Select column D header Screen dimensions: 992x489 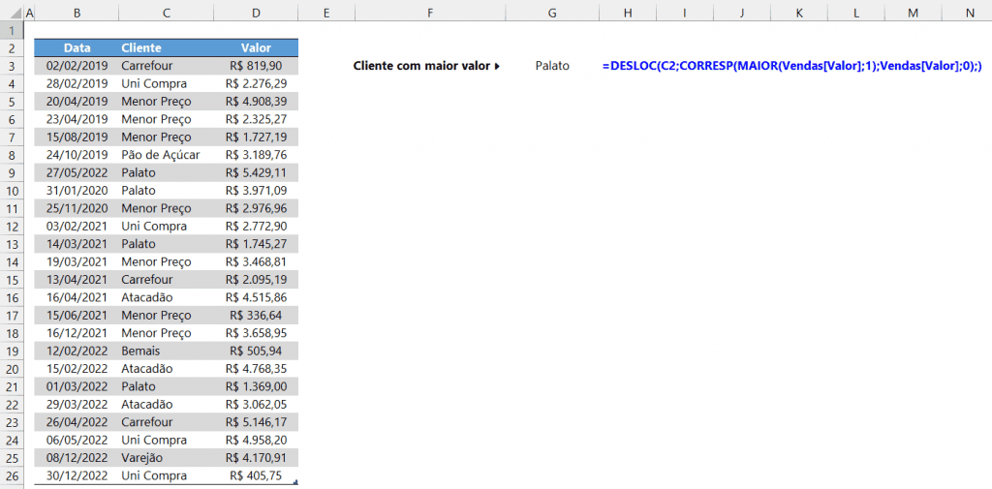click(x=255, y=12)
